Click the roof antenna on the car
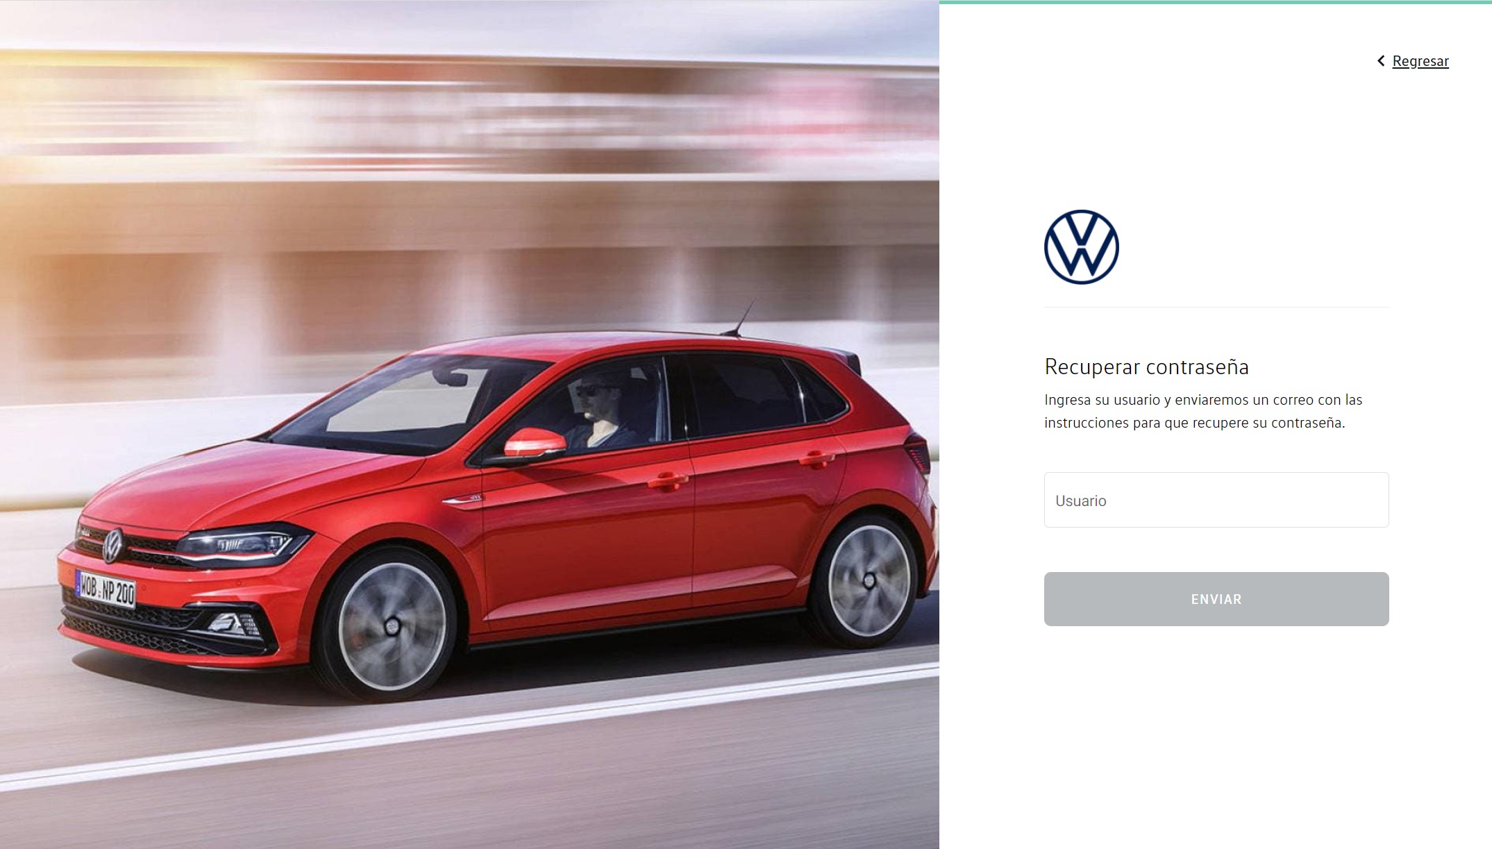 739,319
